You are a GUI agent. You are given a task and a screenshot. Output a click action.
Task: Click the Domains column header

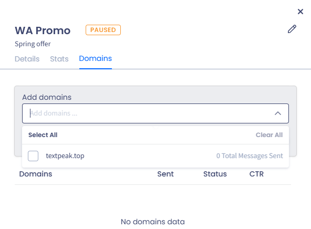[36, 174]
